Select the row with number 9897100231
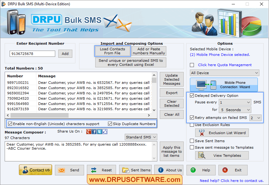Image resolution: width=269 pixels, height=185 pixels. [x=79, y=83]
